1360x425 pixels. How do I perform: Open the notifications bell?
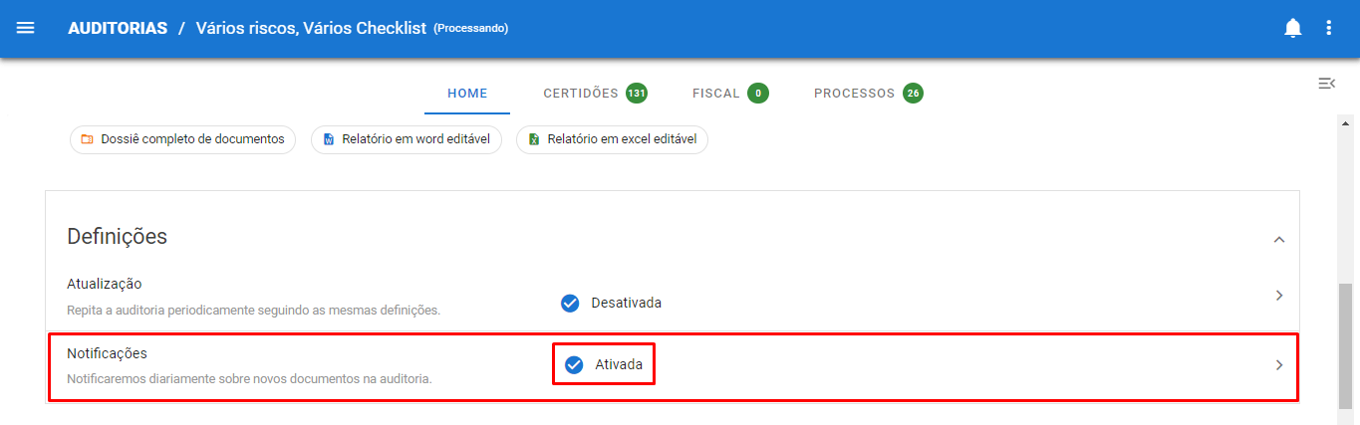click(x=1292, y=28)
